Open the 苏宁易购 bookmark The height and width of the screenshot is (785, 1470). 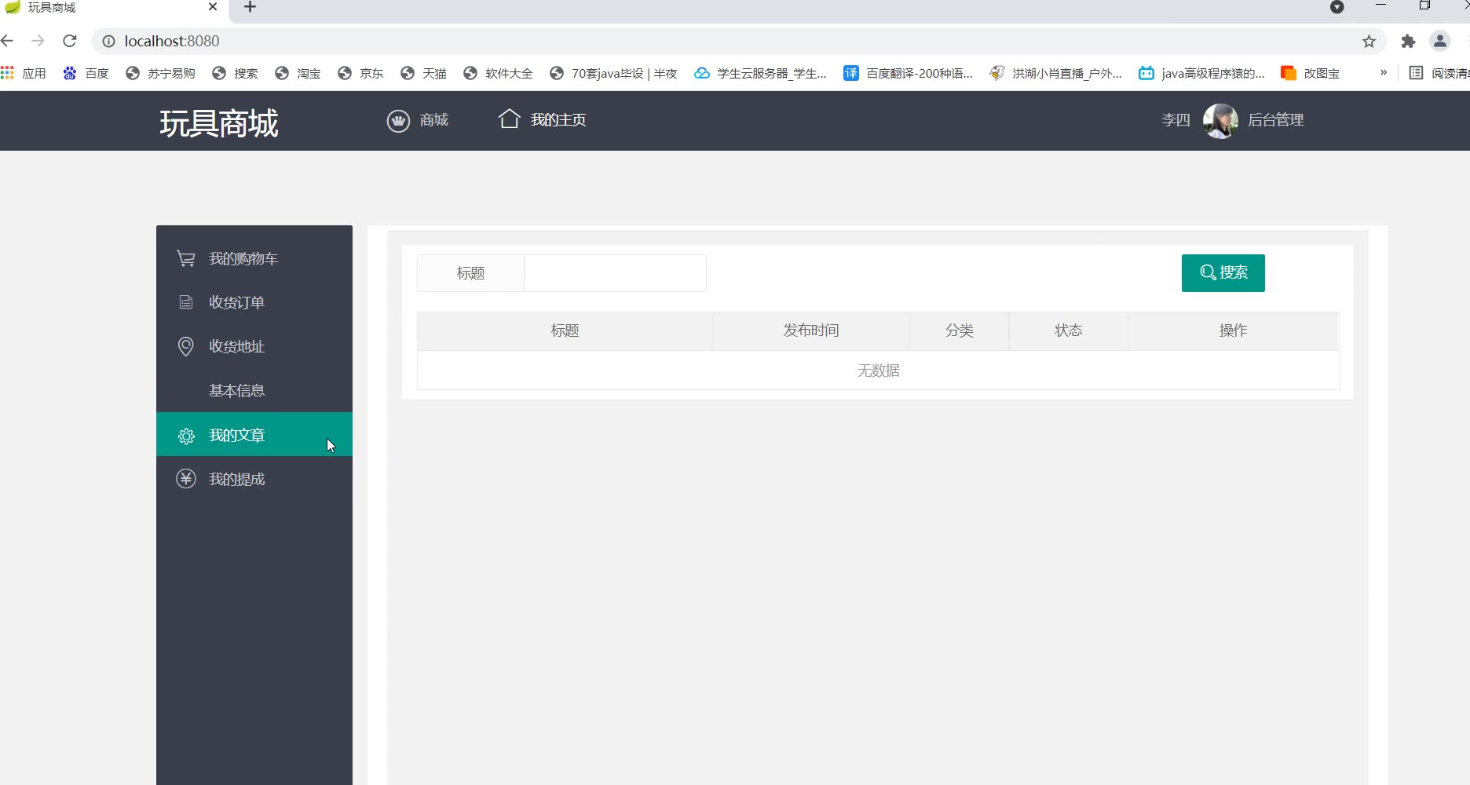[161, 73]
